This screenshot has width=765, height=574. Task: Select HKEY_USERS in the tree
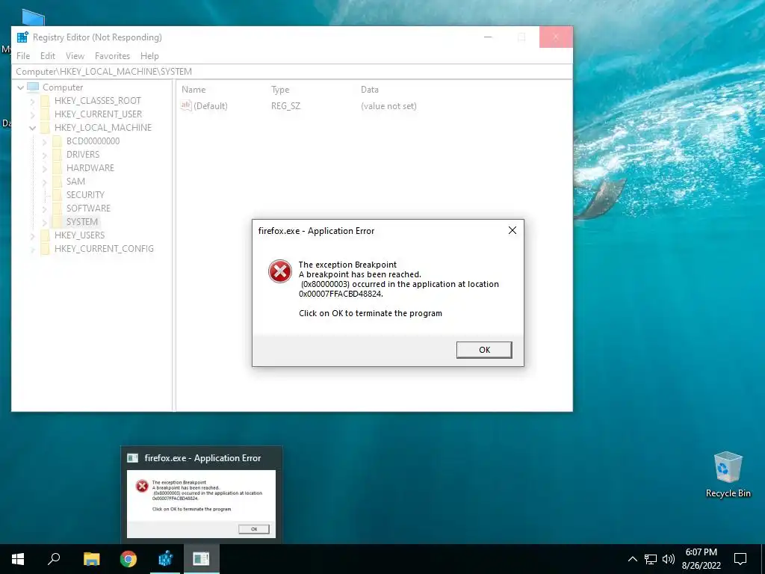pos(79,235)
